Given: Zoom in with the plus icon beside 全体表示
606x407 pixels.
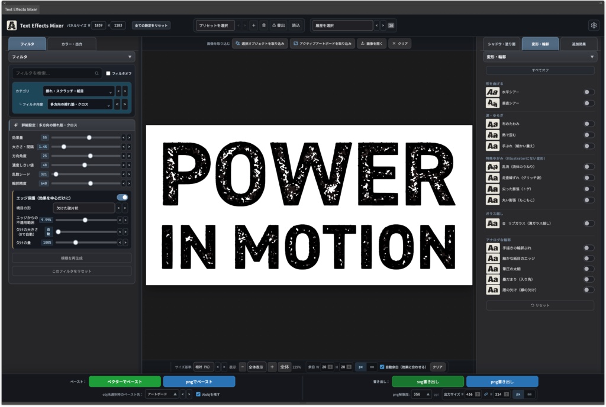Looking at the screenshot, I should coord(272,367).
